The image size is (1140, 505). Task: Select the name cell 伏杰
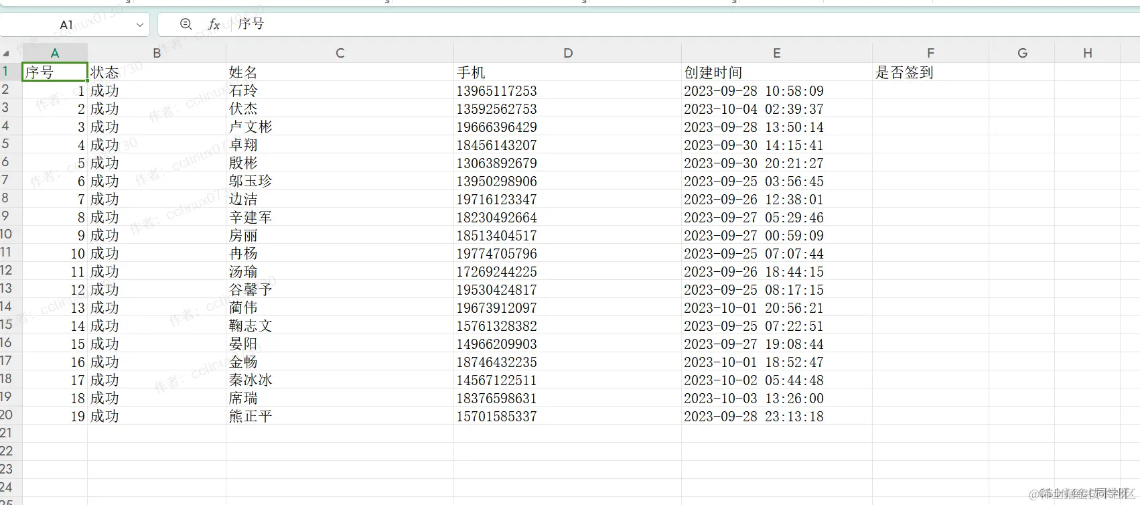point(340,109)
